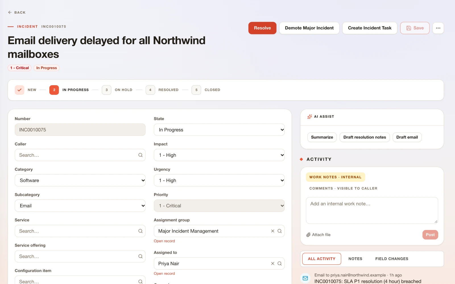
Task: Click the Number field INC0010075
Action: pyautogui.click(x=80, y=130)
